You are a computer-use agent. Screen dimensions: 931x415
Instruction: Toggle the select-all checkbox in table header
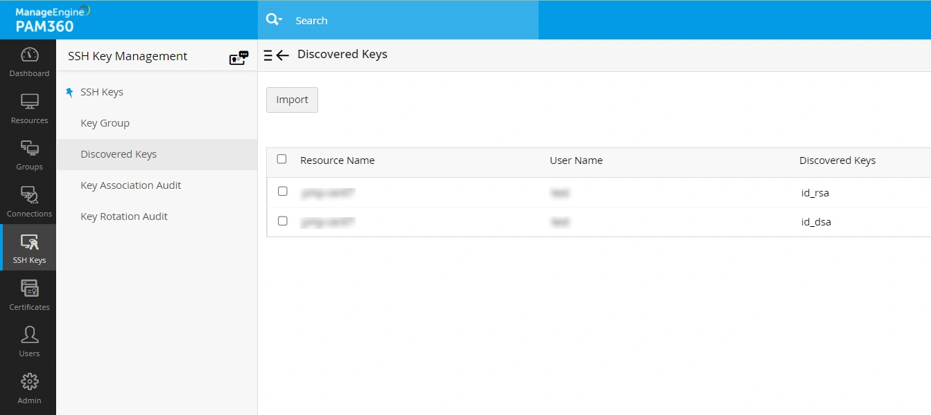pos(281,159)
